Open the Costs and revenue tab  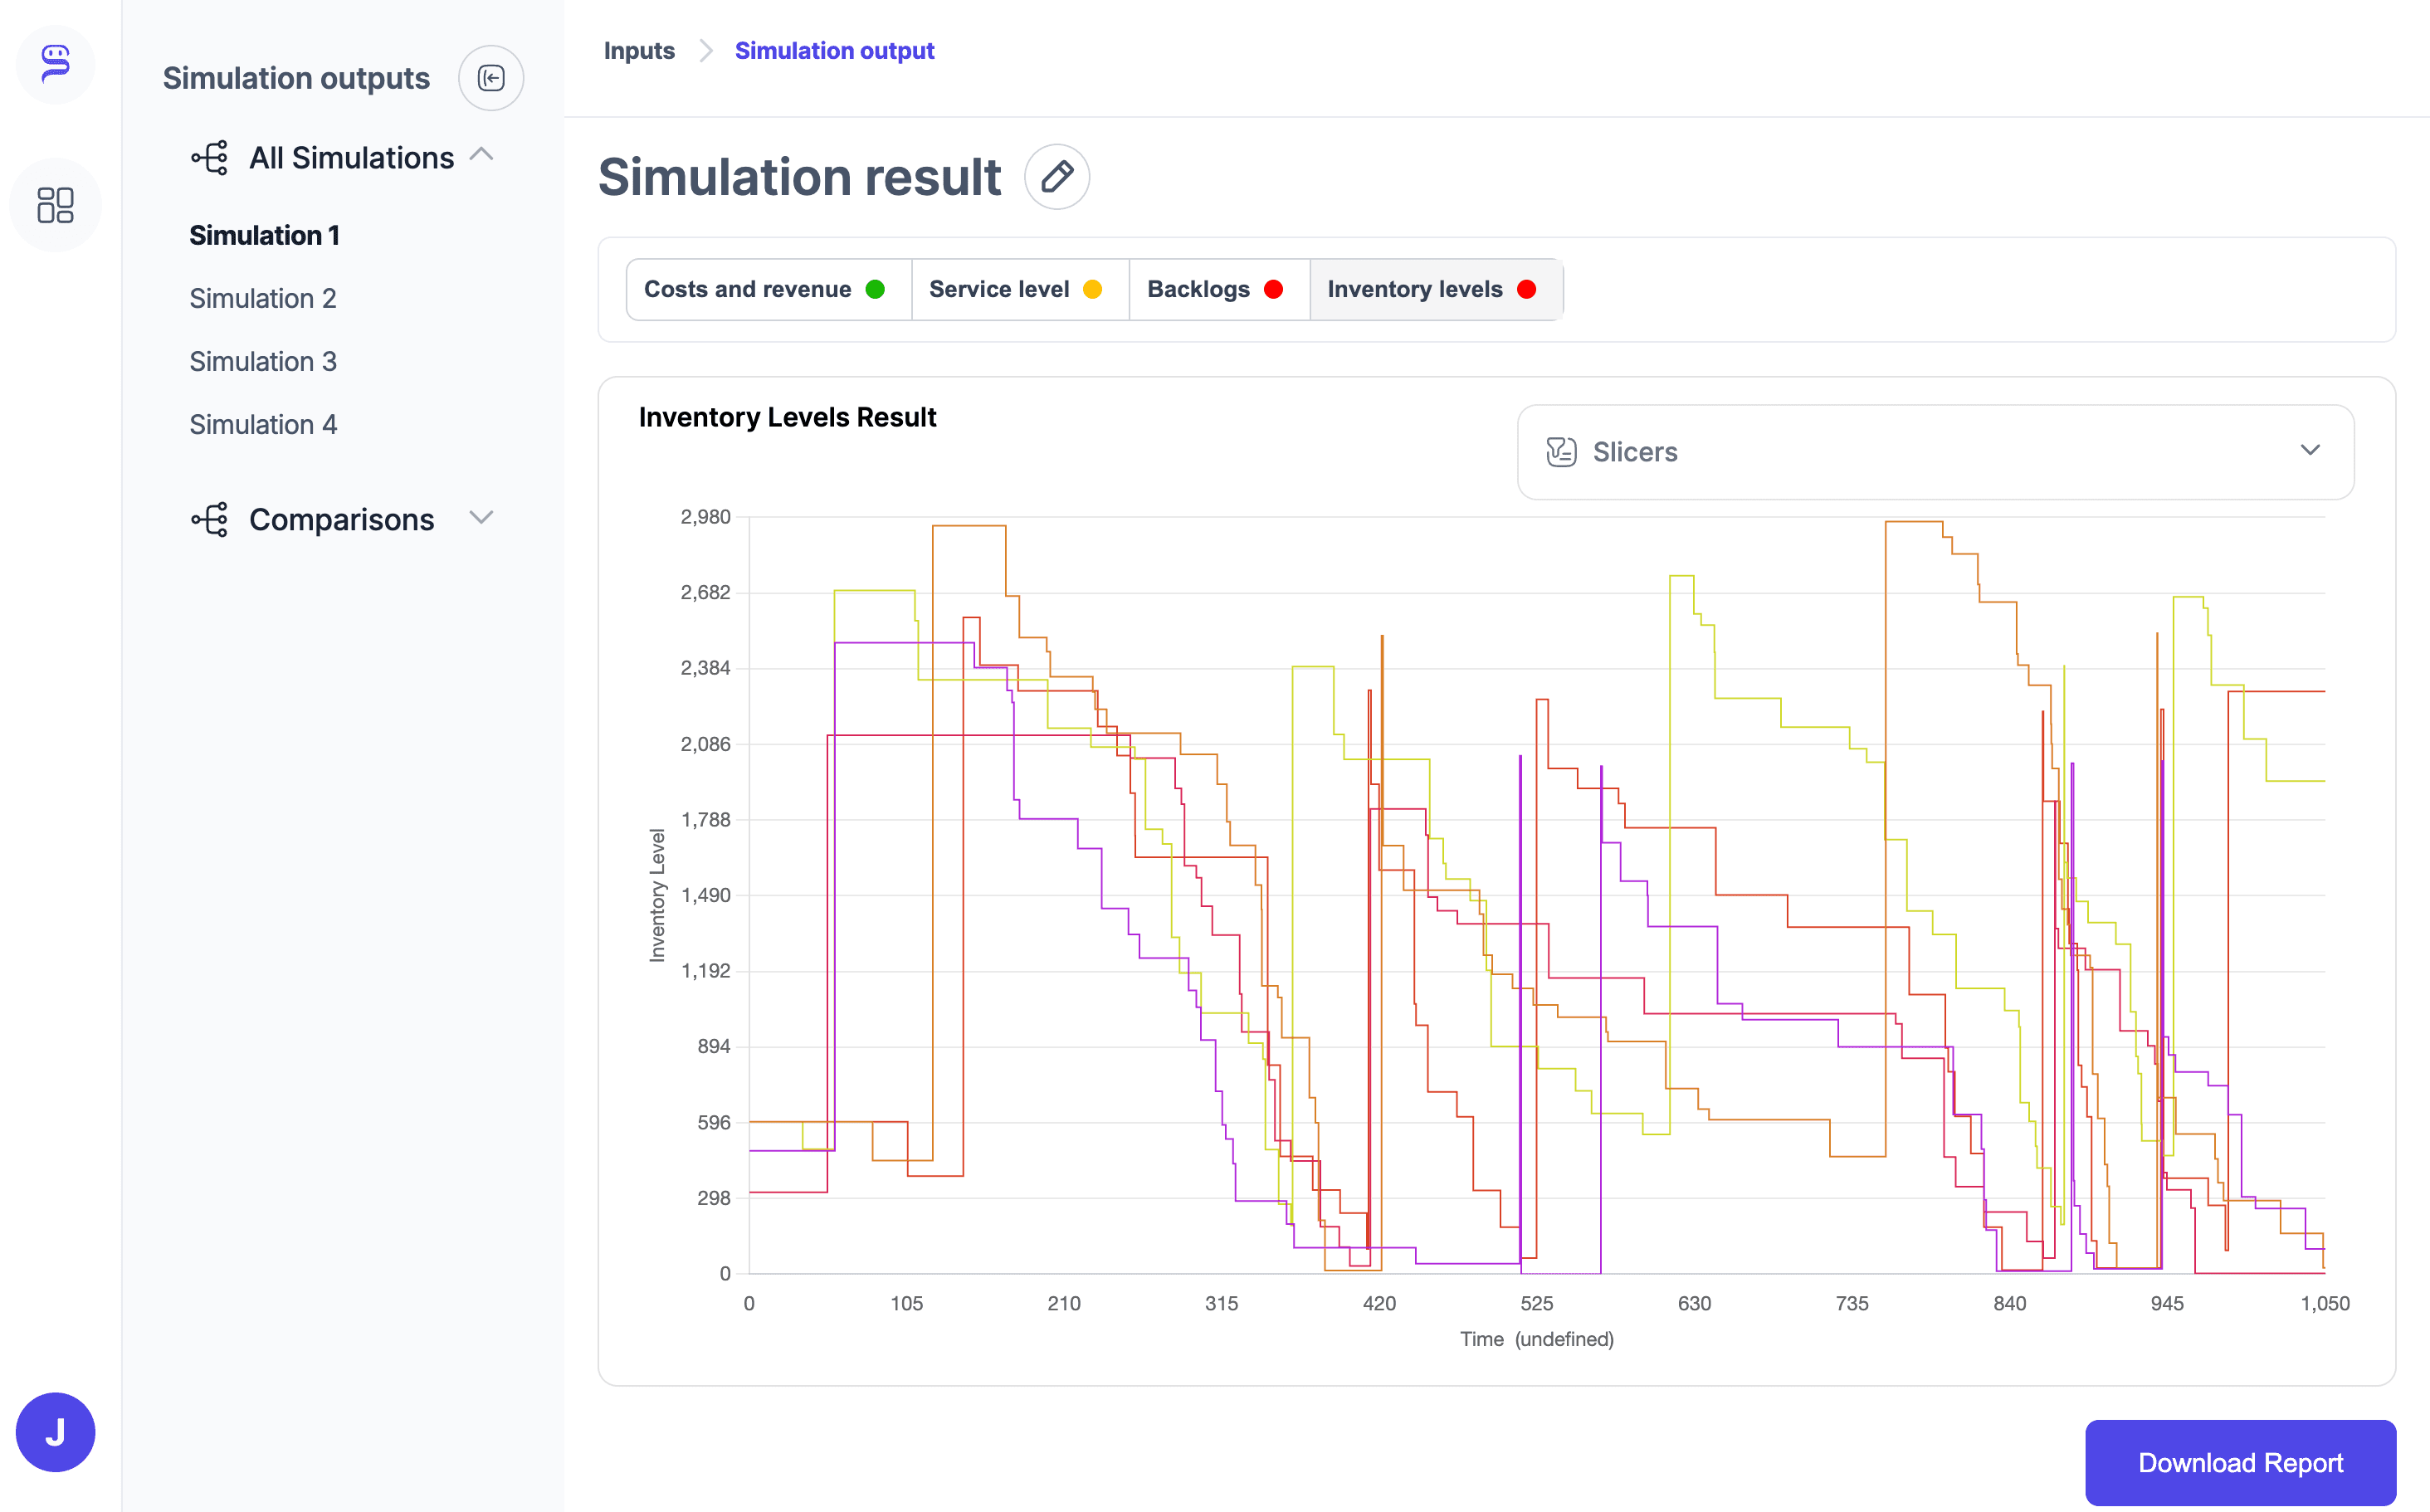pos(748,289)
